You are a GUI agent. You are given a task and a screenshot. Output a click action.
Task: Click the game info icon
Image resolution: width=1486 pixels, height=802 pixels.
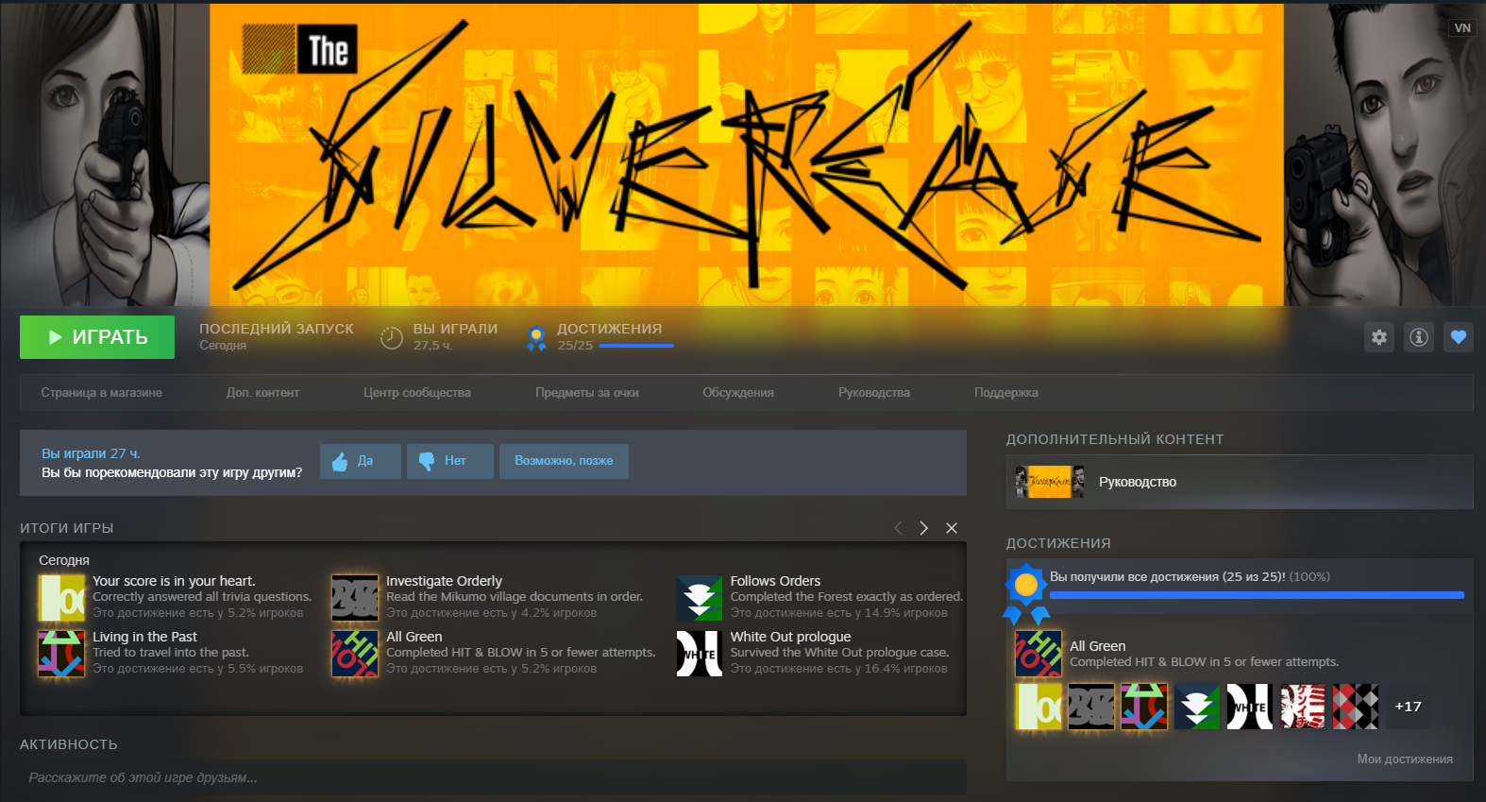(x=1419, y=337)
